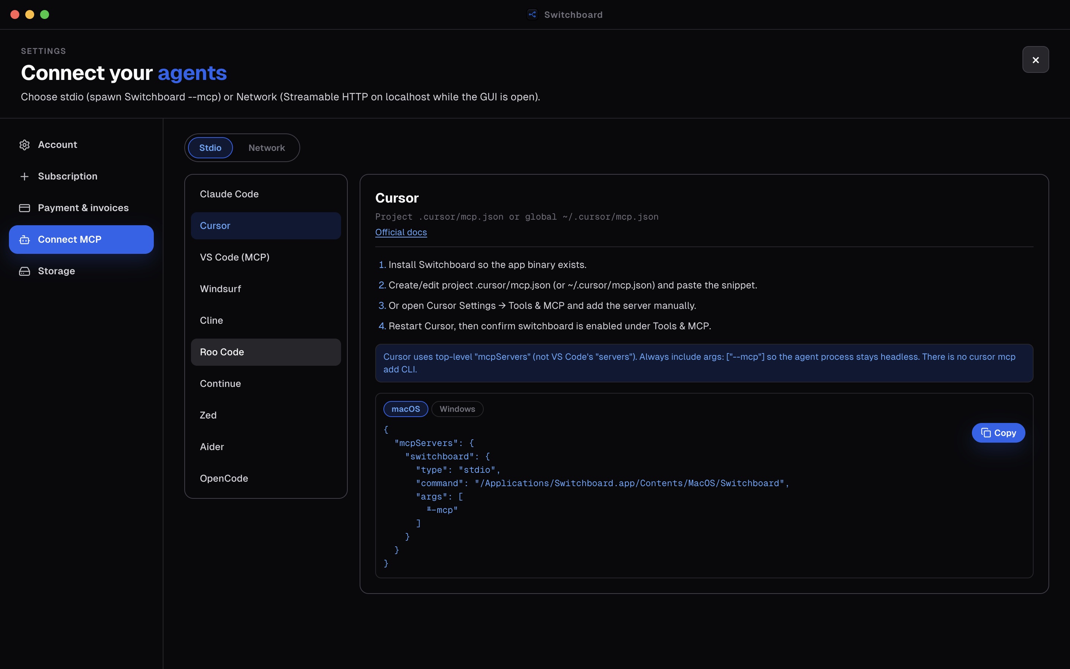Click the "mcpServers" line in code
Image resolution: width=1070 pixels, height=669 pixels.
pos(434,443)
